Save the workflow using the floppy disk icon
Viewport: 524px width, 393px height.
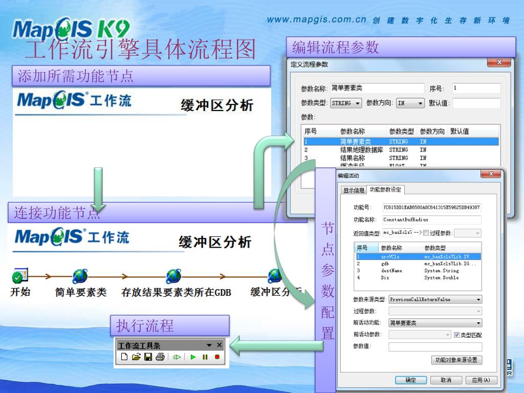(148, 357)
